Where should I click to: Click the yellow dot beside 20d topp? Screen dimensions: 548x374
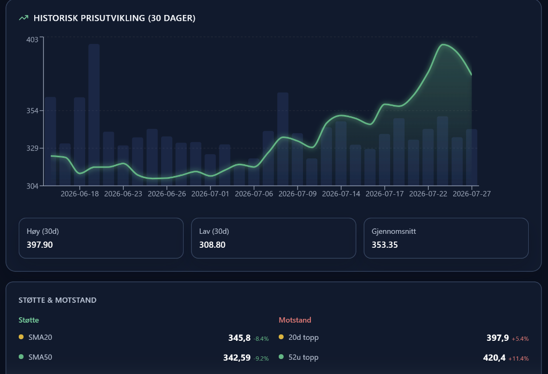[x=281, y=337]
